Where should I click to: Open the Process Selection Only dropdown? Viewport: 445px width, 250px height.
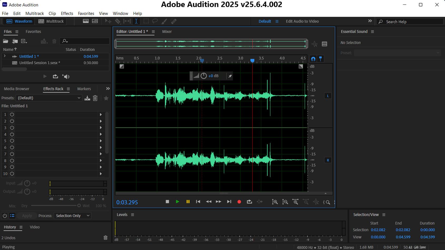tap(72, 216)
